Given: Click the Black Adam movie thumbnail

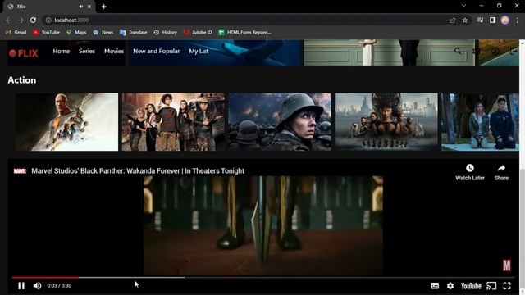Looking at the screenshot, I should click(x=67, y=122).
